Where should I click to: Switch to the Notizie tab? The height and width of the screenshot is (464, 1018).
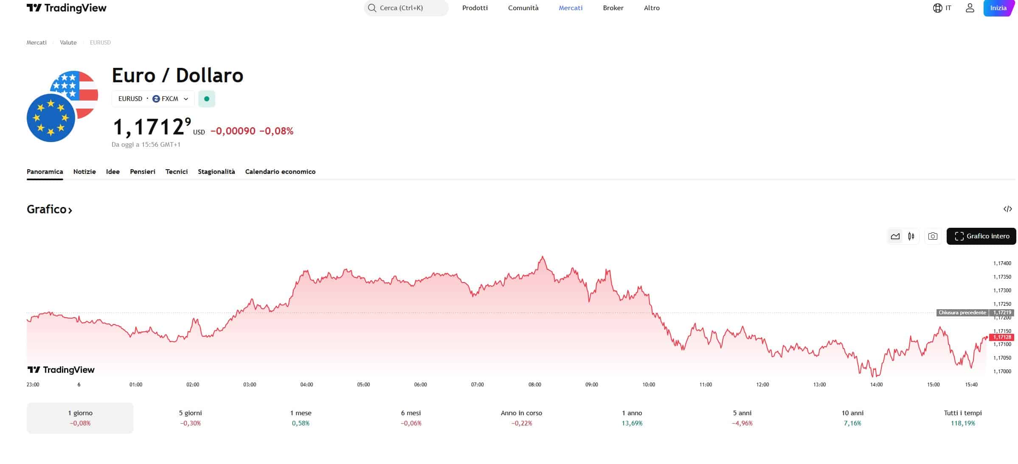pyautogui.click(x=84, y=171)
